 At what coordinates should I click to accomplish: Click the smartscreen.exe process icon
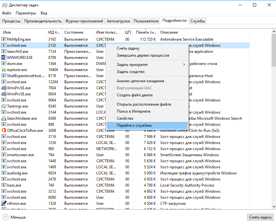coord(4,155)
